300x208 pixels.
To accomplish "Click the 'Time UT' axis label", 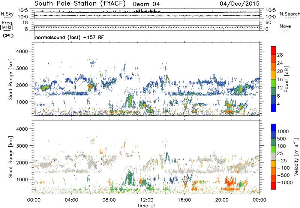I will click(147, 205).
